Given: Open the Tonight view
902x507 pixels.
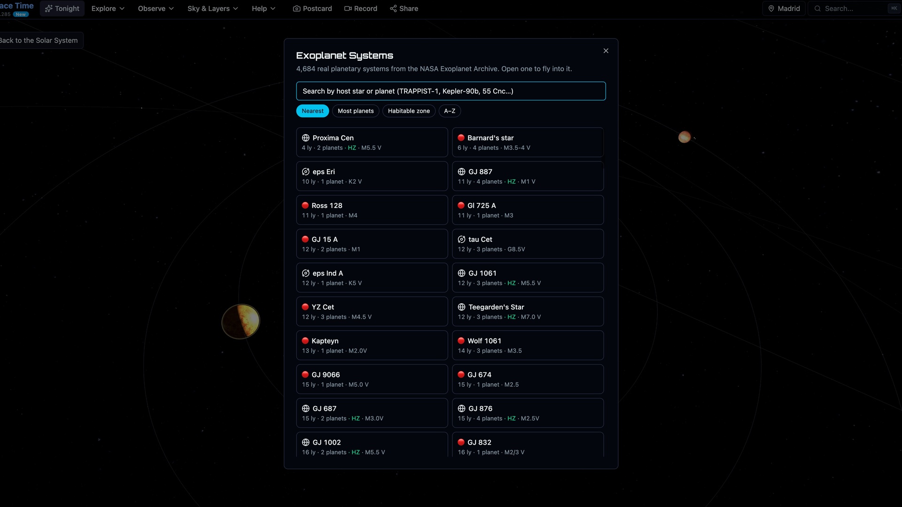Looking at the screenshot, I should (62, 8).
